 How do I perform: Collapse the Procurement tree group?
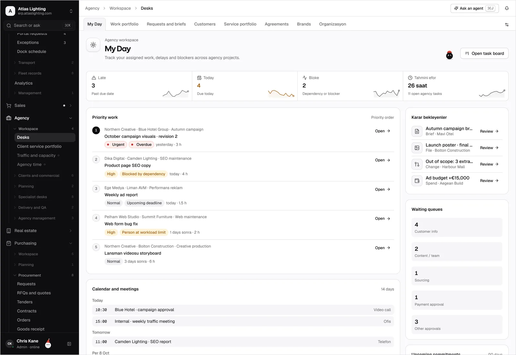pos(15,275)
